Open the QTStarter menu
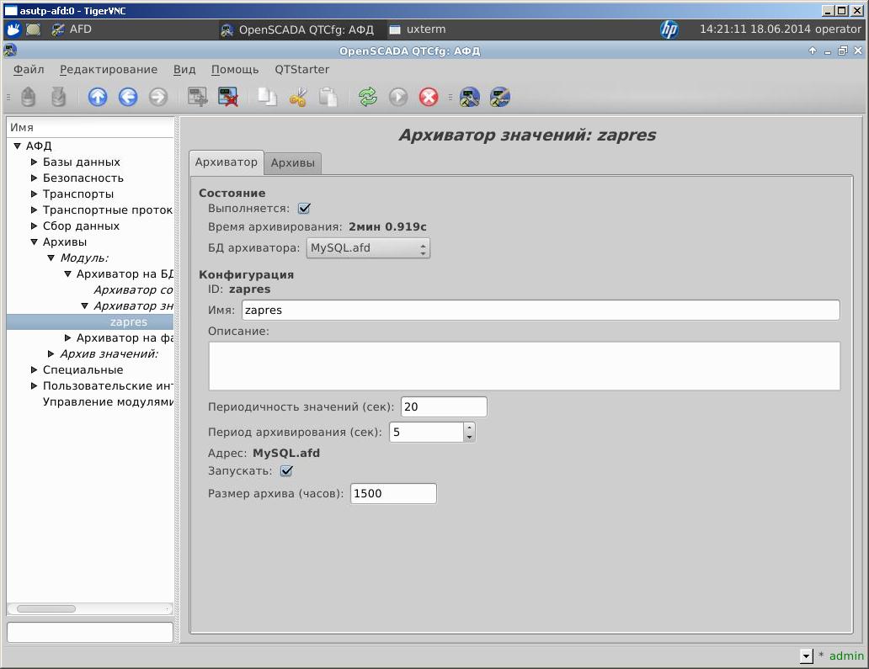 pos(301,70)
